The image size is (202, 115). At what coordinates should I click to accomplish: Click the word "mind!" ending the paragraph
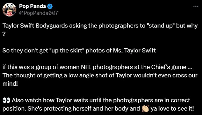[x=10, y=84]
